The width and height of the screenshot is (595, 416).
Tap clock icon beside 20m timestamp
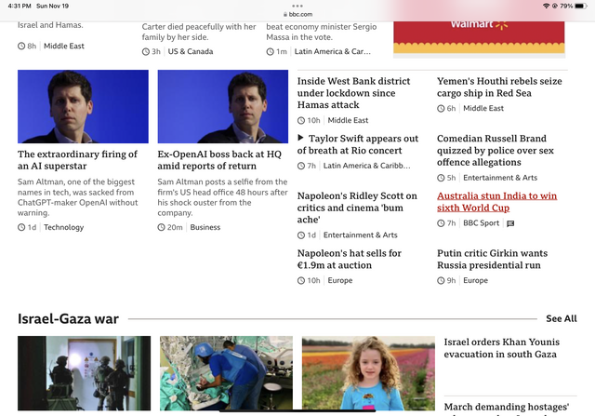[x=161, y=227]
